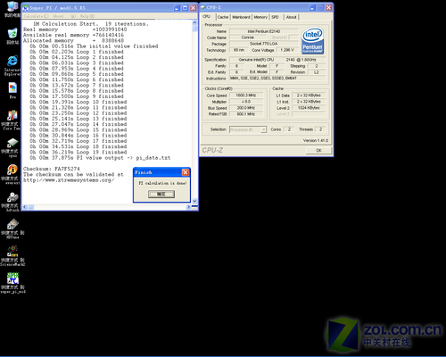Click the Core Speed value field
The image size is (446, 357).
click(246, 95)
